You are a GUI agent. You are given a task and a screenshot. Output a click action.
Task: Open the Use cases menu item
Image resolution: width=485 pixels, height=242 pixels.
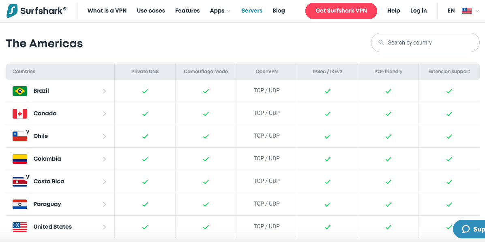click(151, 11)
